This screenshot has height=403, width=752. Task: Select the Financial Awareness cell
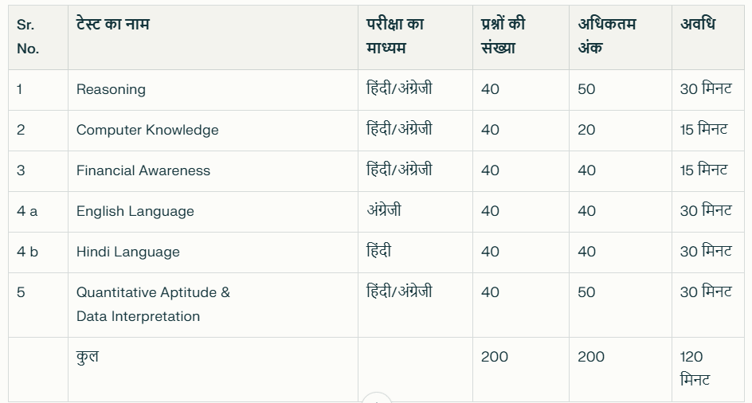(143, 170)
